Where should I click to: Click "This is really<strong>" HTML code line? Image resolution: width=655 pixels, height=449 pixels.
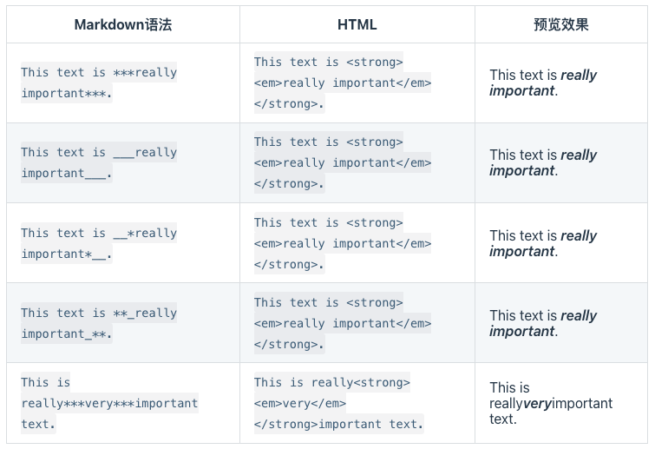point(331,382)
